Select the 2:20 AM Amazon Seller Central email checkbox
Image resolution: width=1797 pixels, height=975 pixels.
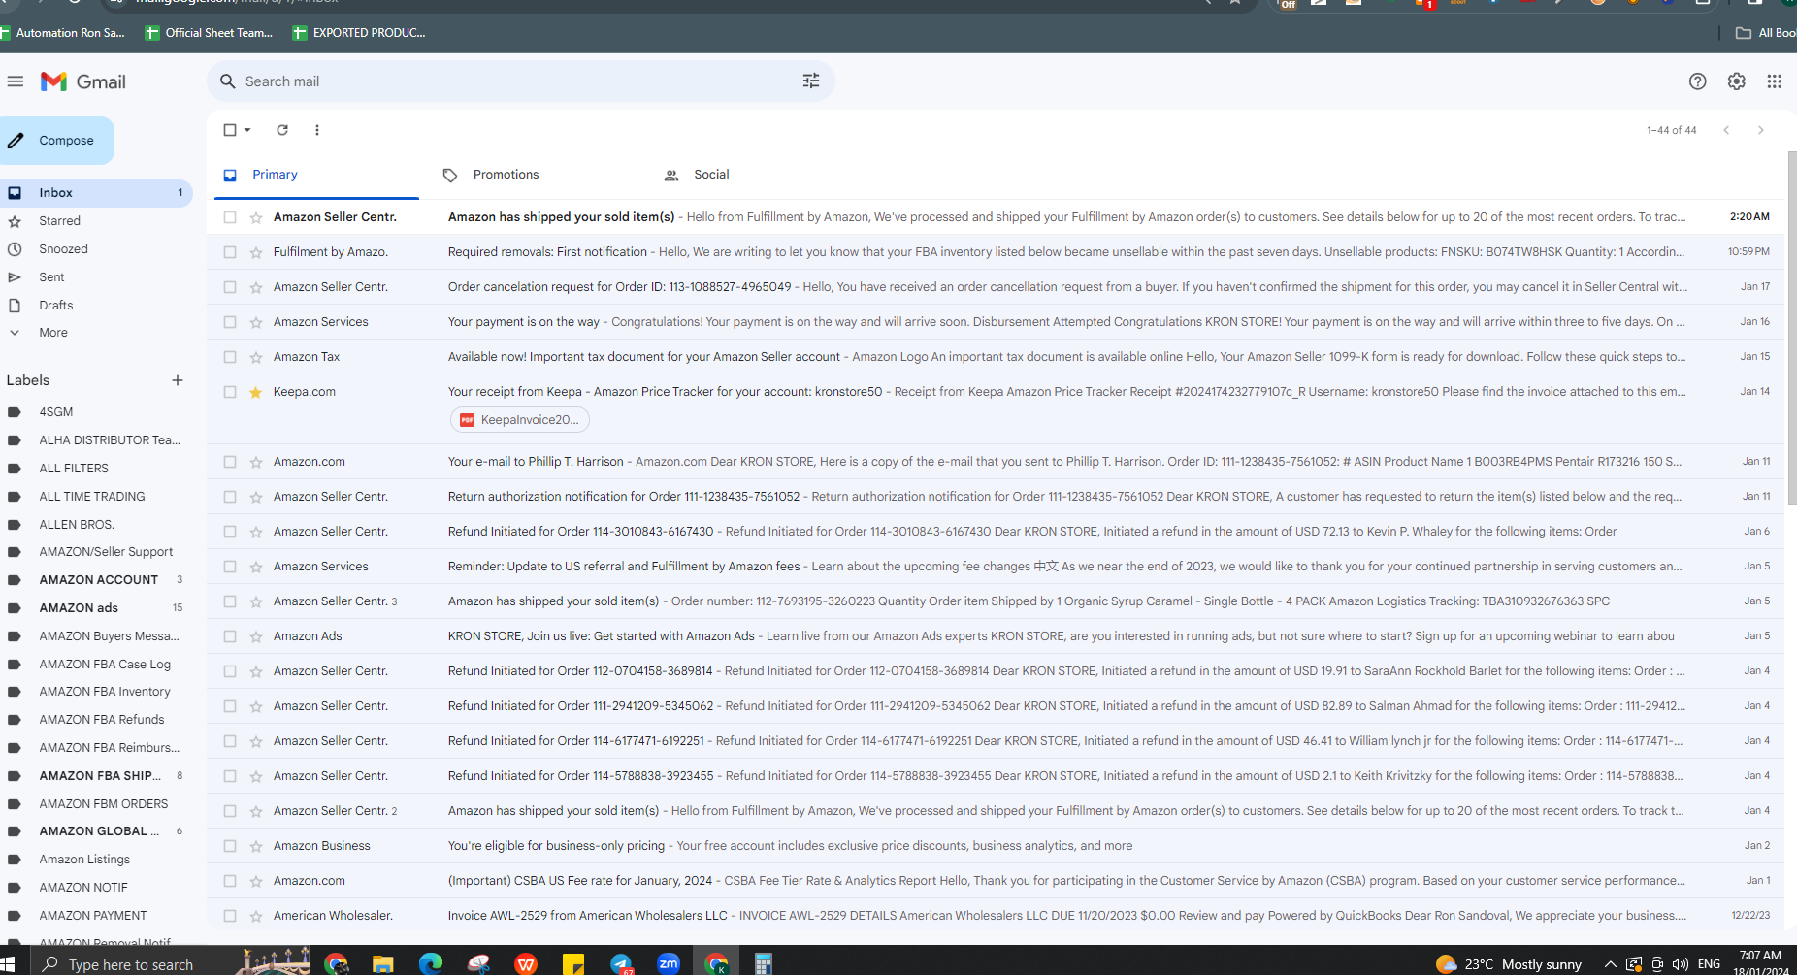point(230,217)
